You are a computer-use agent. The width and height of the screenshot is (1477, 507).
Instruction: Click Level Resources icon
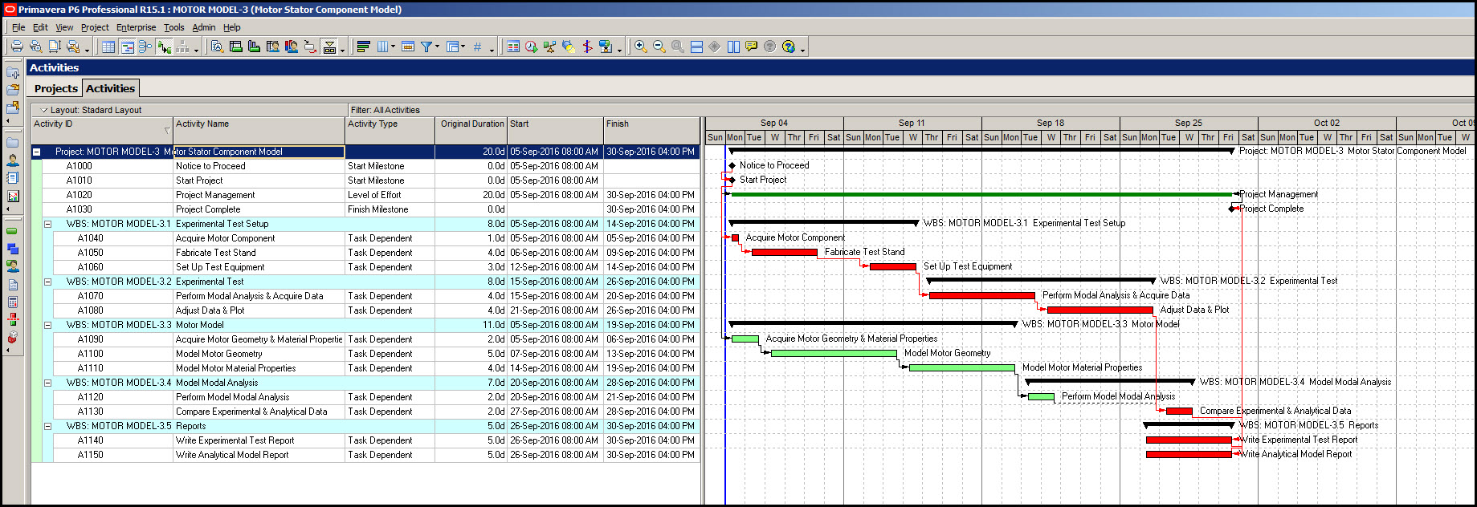[x=549, y=47]
